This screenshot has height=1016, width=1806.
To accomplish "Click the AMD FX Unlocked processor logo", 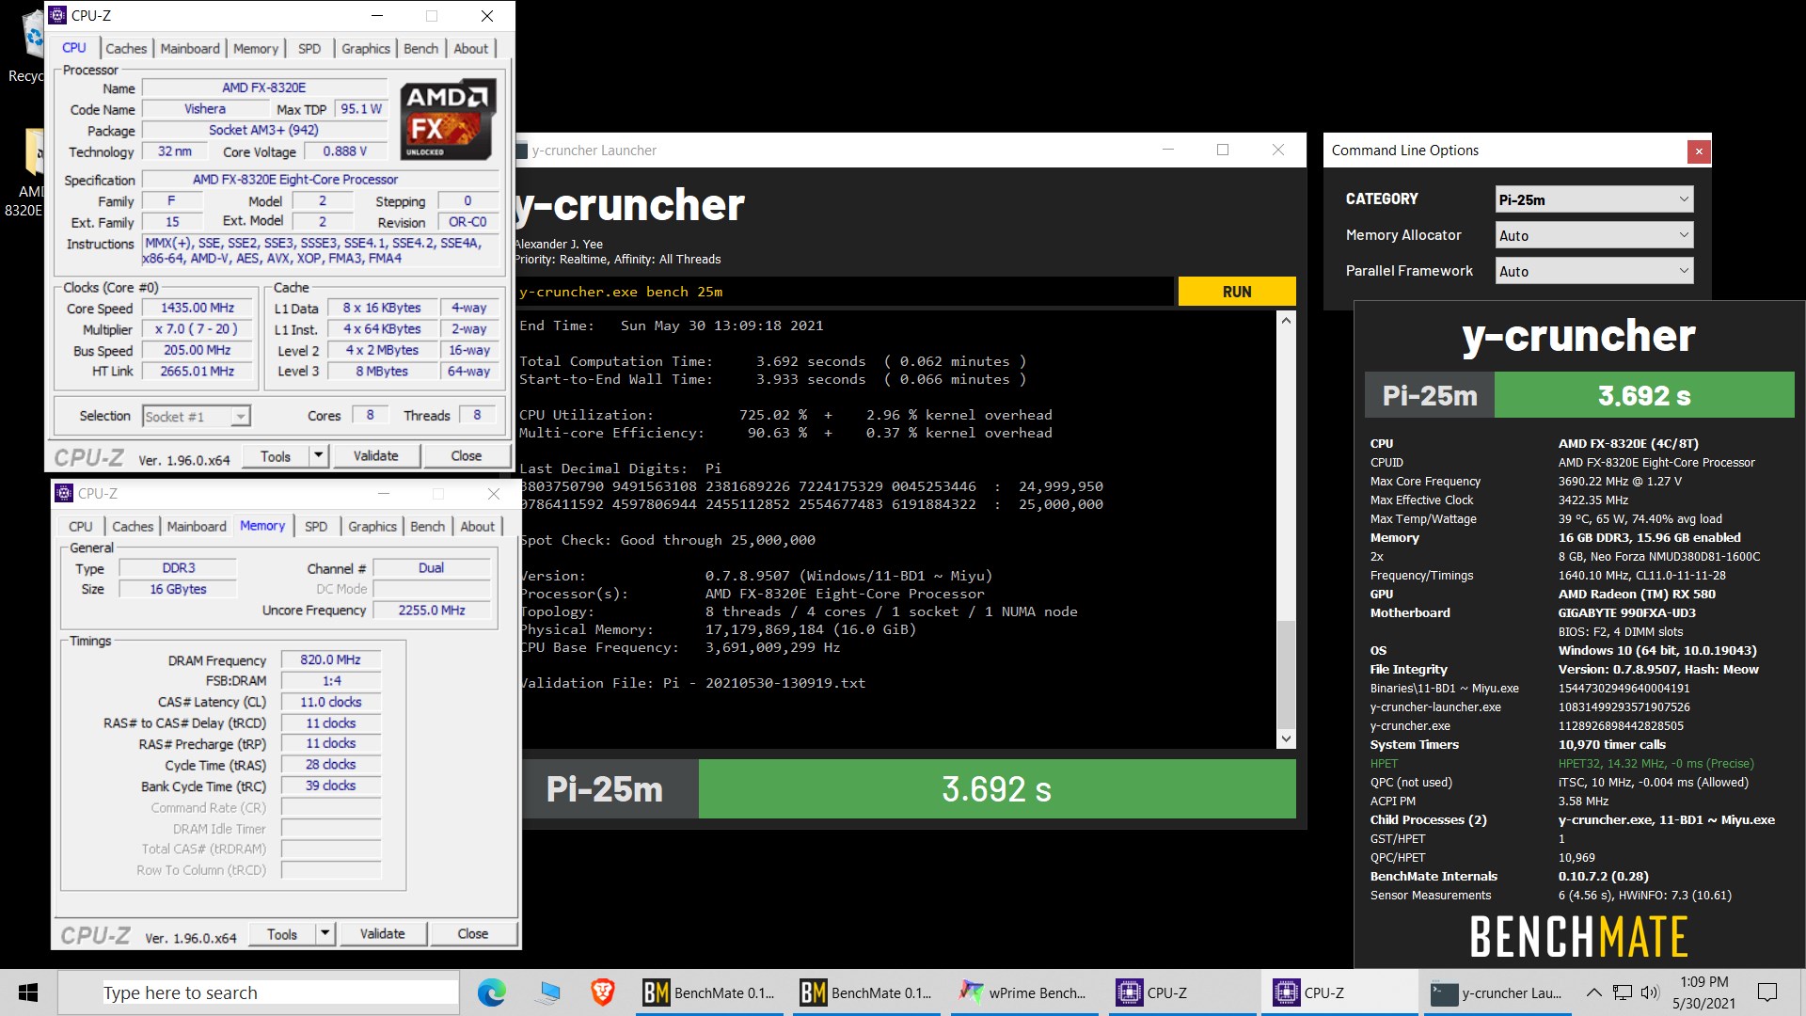I will tap(448, 120).
